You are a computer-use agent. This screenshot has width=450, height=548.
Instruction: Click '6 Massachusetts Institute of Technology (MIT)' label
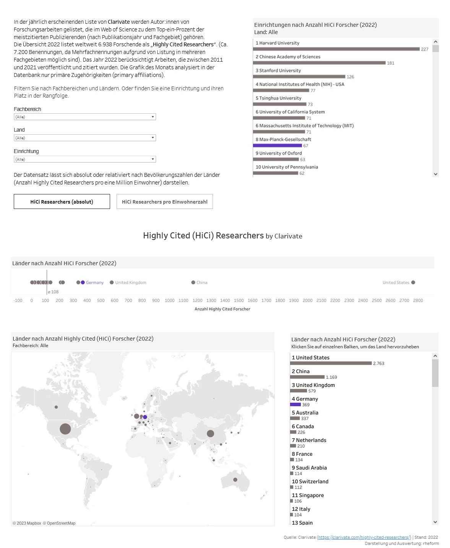[305, 126]
